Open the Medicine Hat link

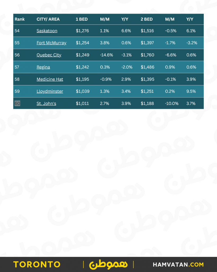pos(50,79)
